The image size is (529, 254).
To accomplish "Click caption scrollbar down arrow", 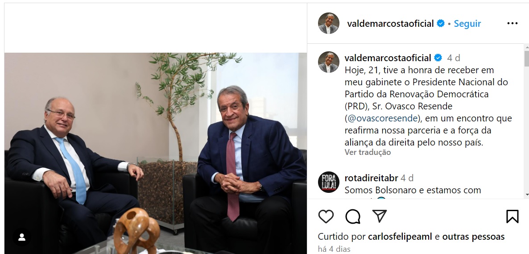I will [526, 195].
